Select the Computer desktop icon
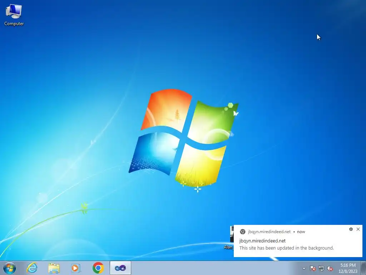The image size is (366, 275). [x=14, y=15]
